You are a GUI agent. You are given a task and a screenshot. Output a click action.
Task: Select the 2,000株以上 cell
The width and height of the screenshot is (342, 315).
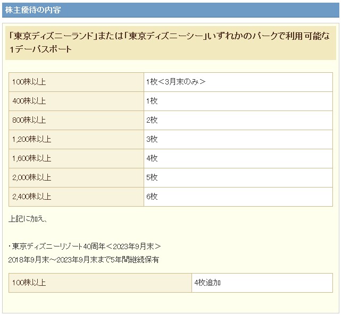point(77,177)
